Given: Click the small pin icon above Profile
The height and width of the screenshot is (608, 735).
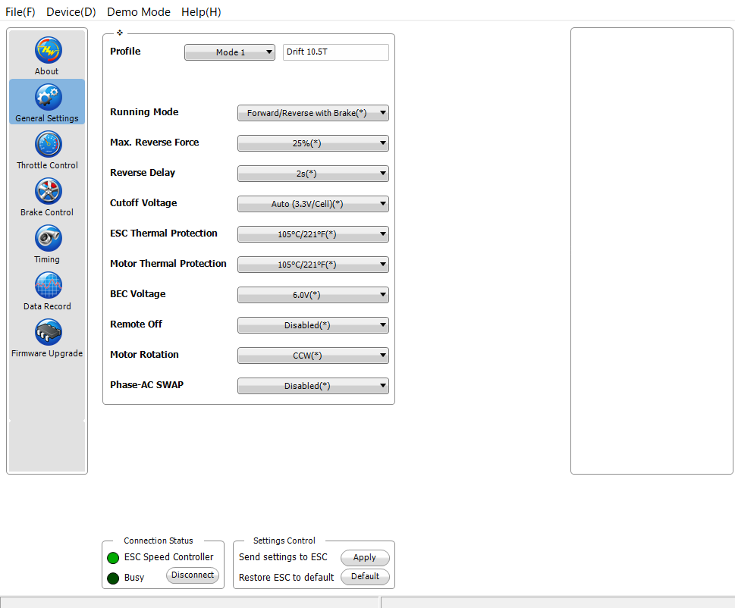Looking at the screenshot, I should [119, 33].
